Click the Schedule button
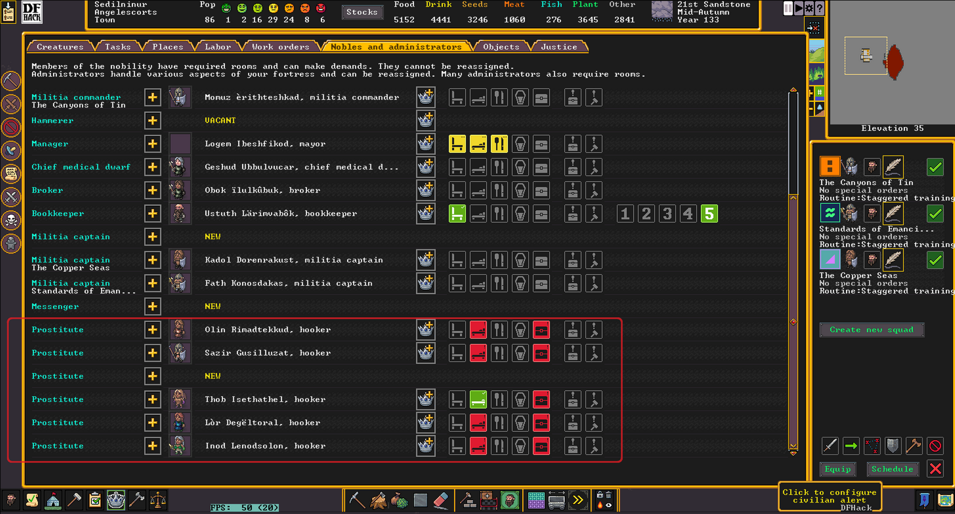The width and height of the screenshot is (955, 514). 892,469
